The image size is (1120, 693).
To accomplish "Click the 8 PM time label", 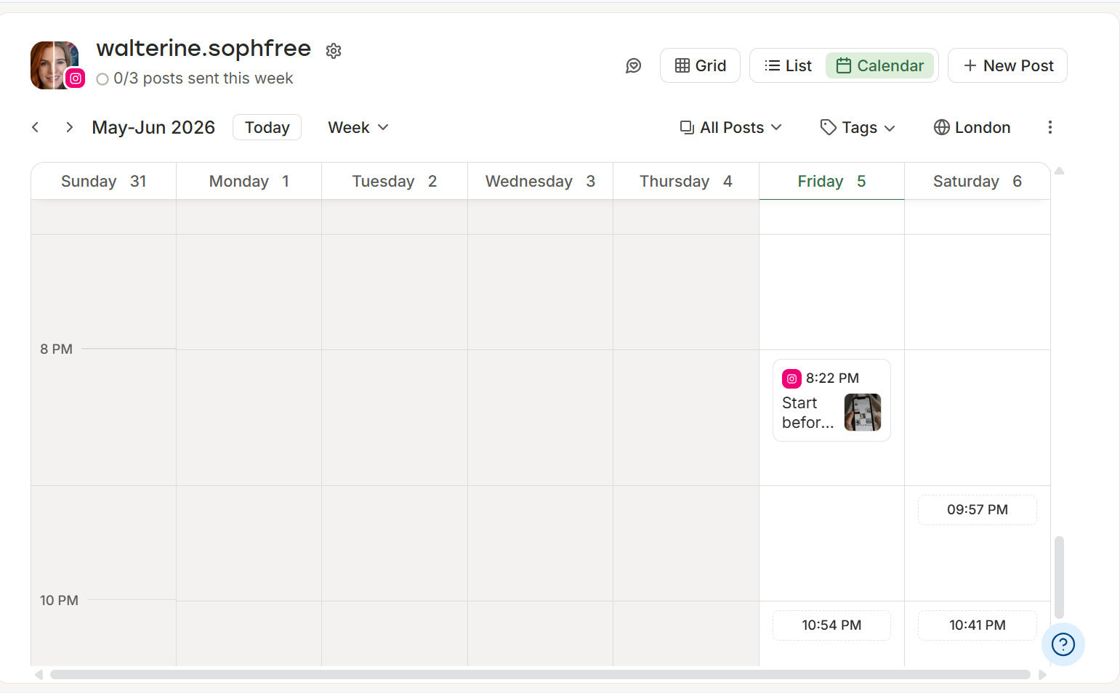I will point(56,349).
